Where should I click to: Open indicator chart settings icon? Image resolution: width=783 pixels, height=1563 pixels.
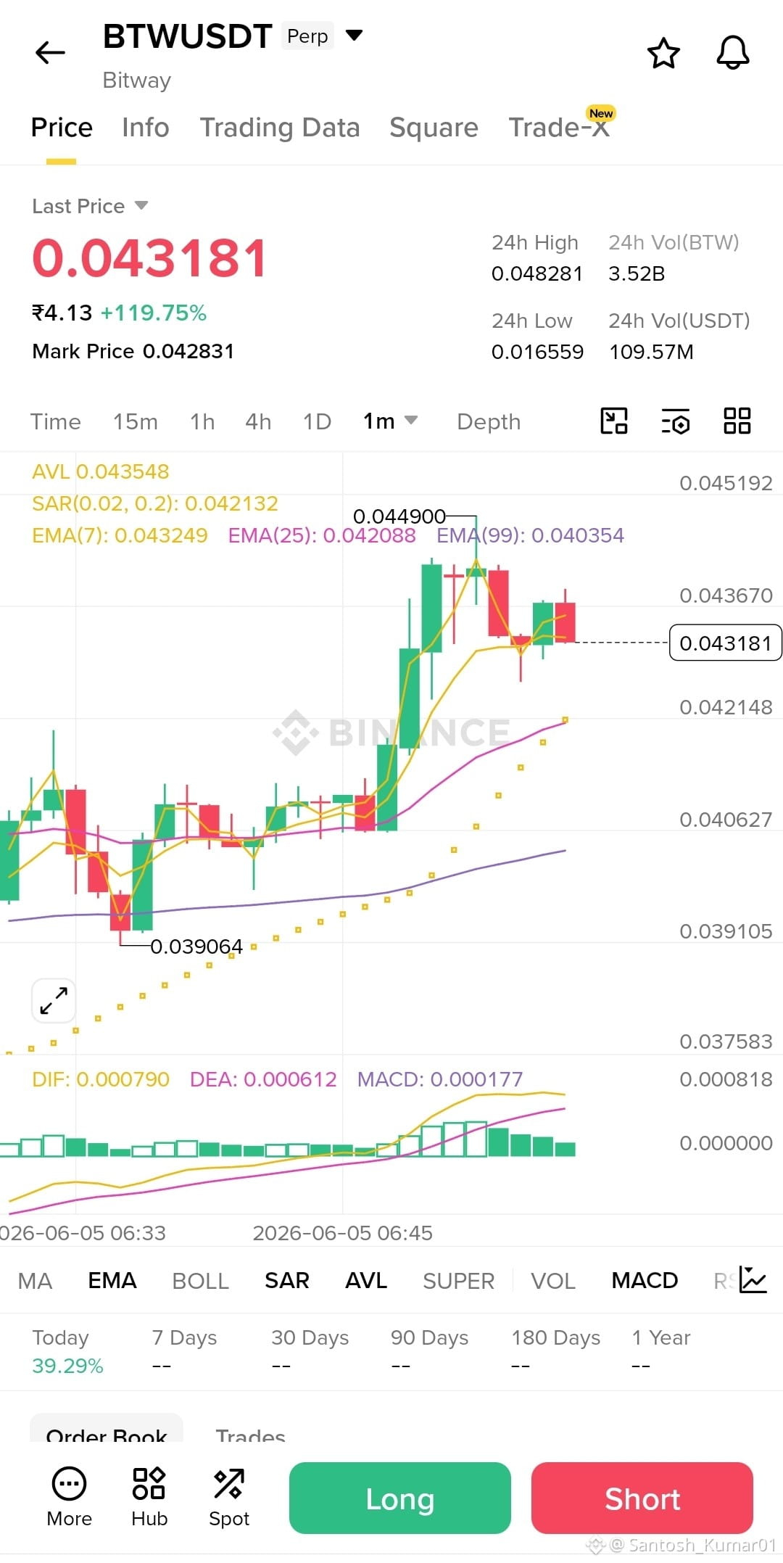[x=753, y=1280]
